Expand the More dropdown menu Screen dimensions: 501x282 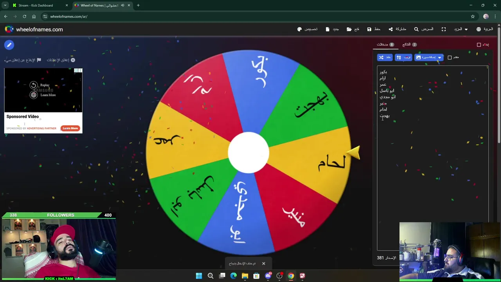tap(461, 29)
